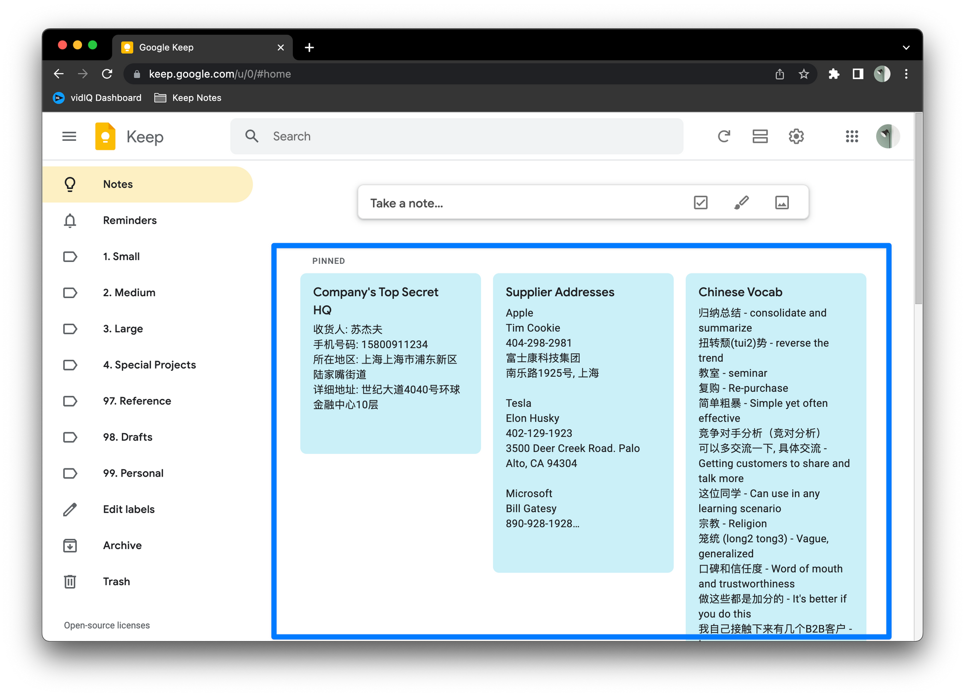Bookmark this page with the star icon
The height and width of the screenshot is (697, 965).
click(x=803, y=74)
